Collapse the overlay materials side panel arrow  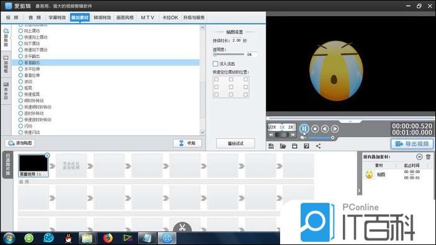coord(359,190)
